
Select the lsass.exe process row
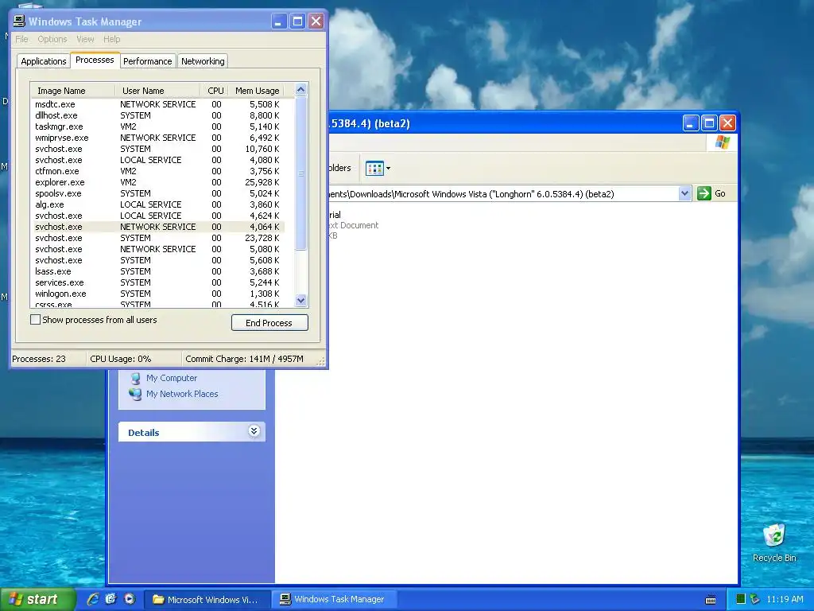point(158,271)
